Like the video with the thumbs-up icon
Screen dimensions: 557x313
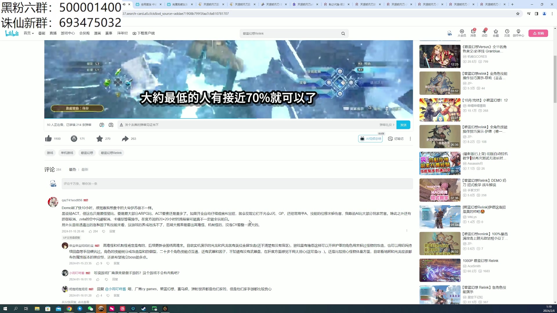[48, 139]
